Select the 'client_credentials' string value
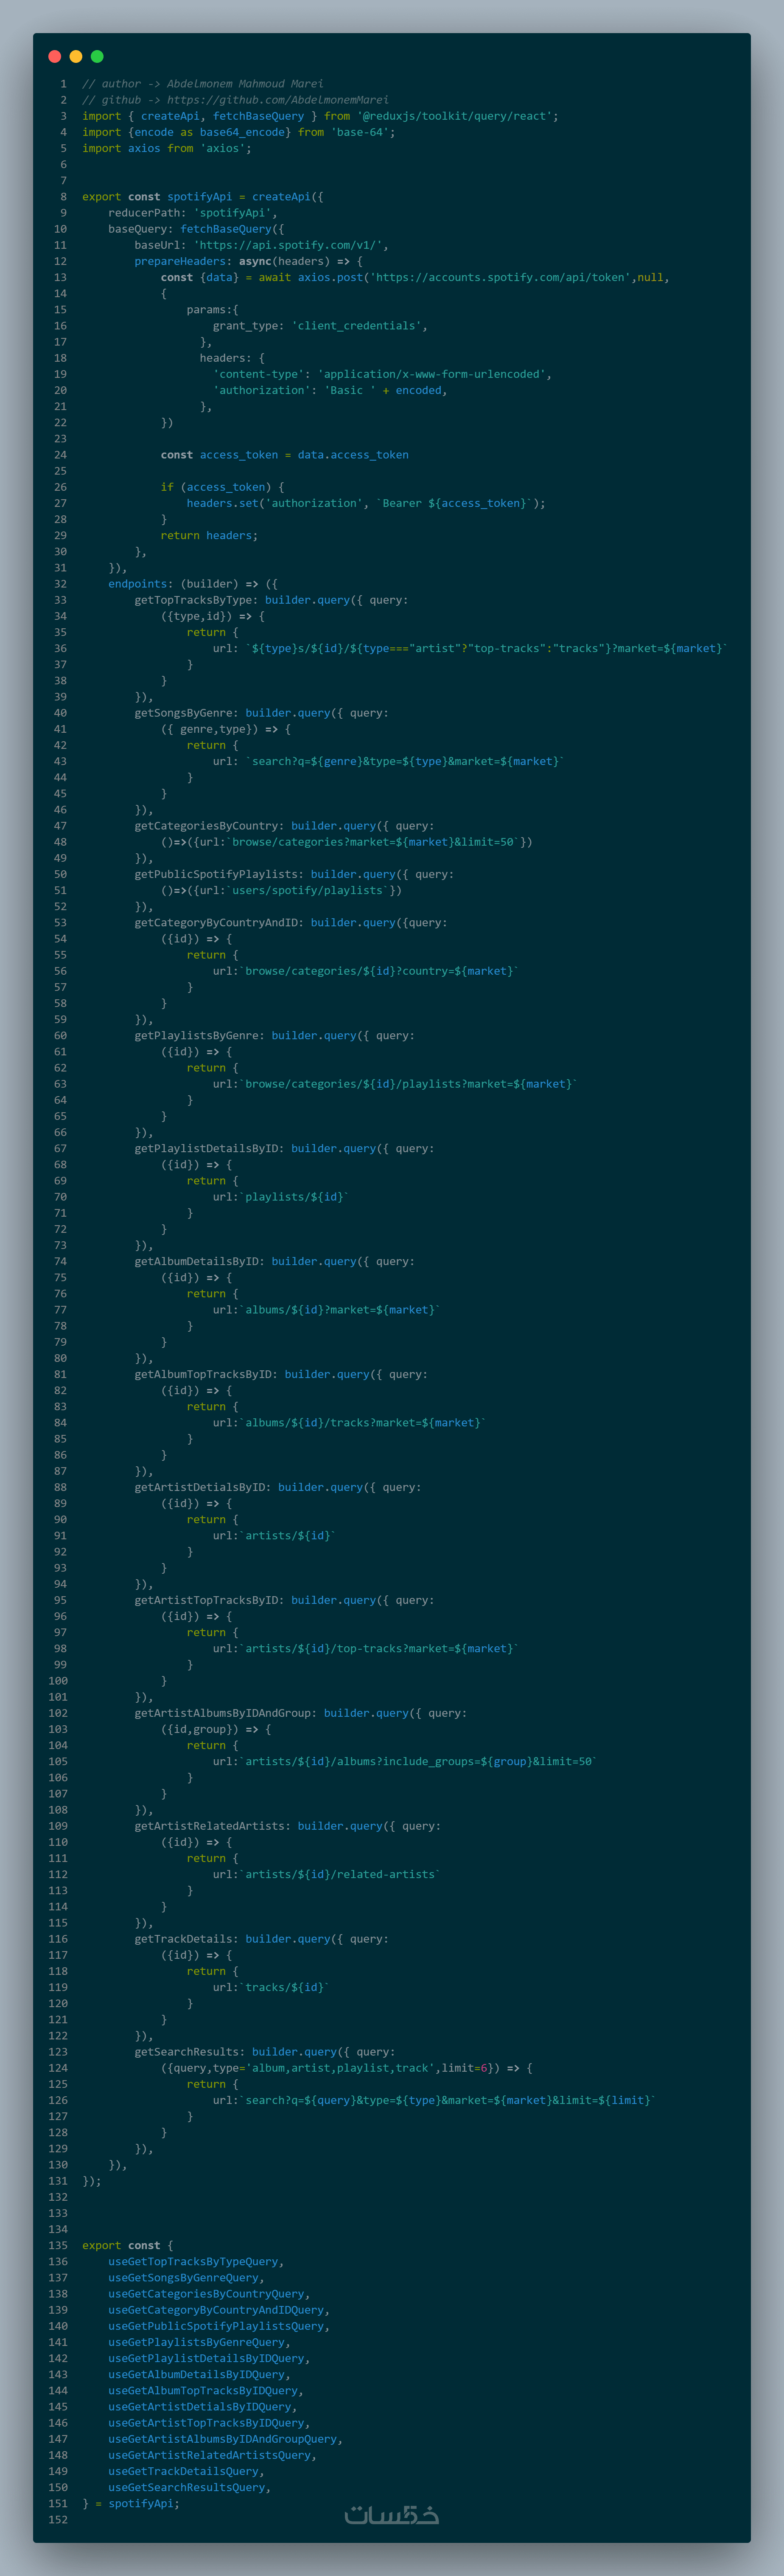784x2576 pixels. tap(356, 326)
